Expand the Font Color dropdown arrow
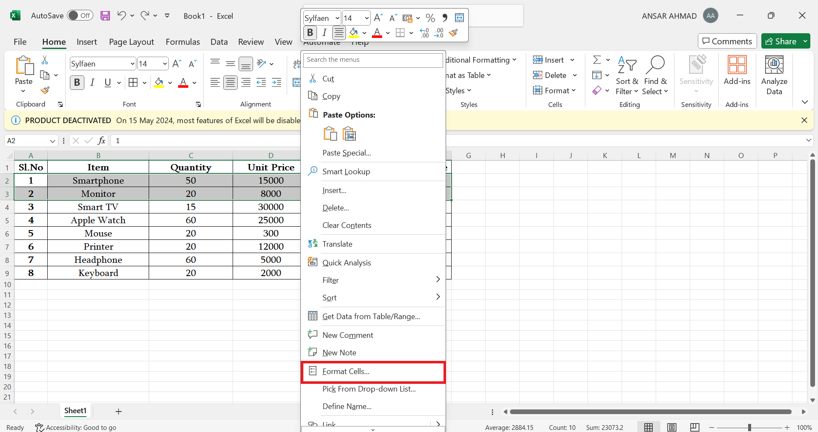 pos(194,83)
